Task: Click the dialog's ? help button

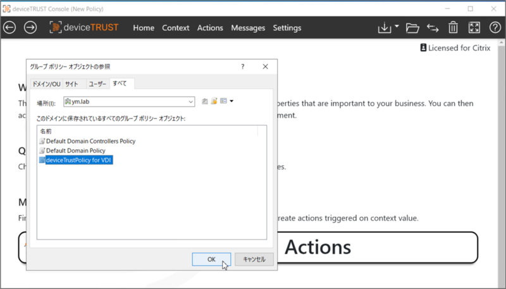Action: [x=243, y=66]
